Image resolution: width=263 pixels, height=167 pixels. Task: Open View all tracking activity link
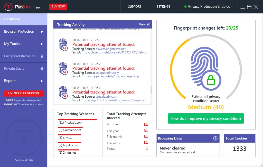[x=144, y=24]
